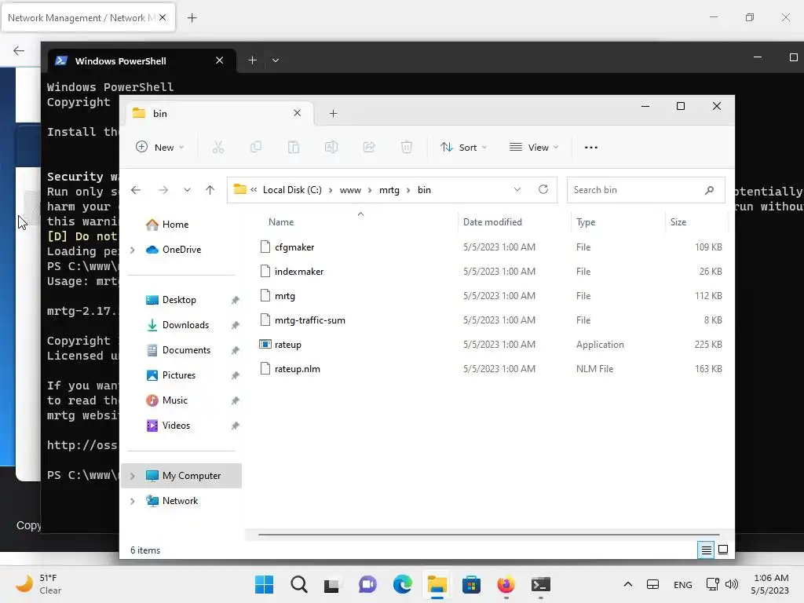Click the File Explorer taskbar icon
The width and height of the screenshot is (804, 603).
click(437, 584)
